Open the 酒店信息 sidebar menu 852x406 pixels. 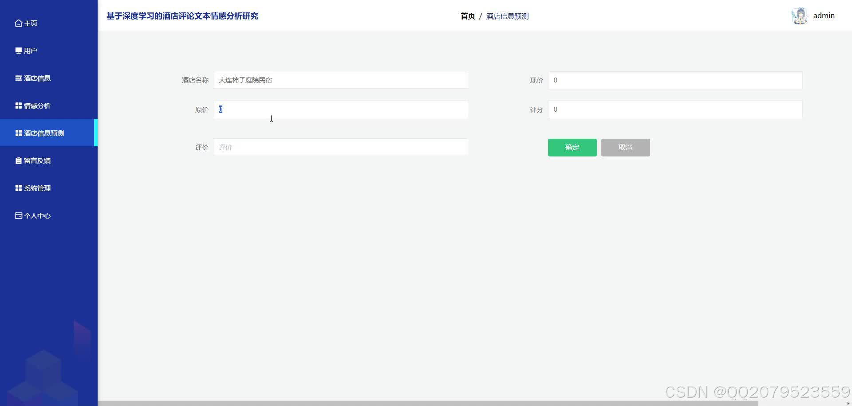[x=49, y=78]
